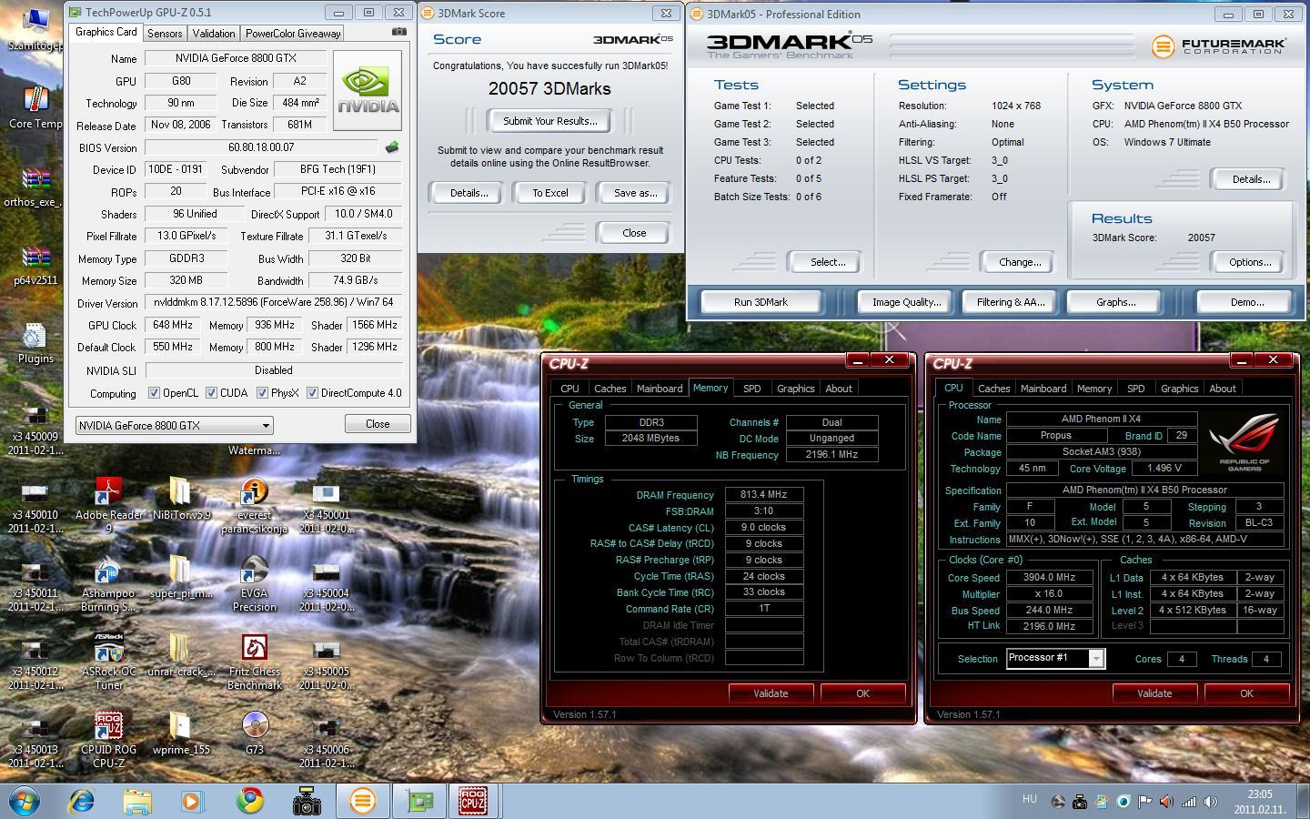Switch to the Sensors tab in GPU-Z

point(165,33)
